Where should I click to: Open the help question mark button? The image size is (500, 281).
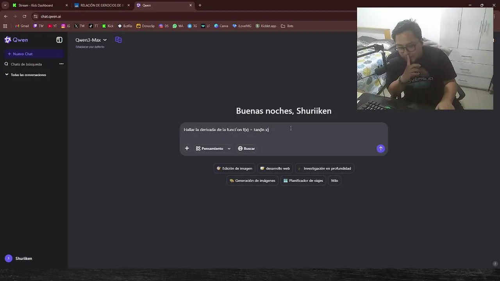(x=495, y=264)
